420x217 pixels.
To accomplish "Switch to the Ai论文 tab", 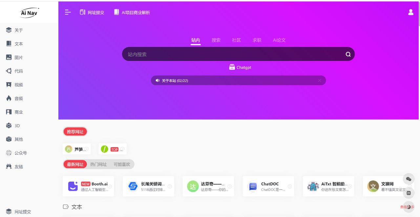I will pos(279,40).
